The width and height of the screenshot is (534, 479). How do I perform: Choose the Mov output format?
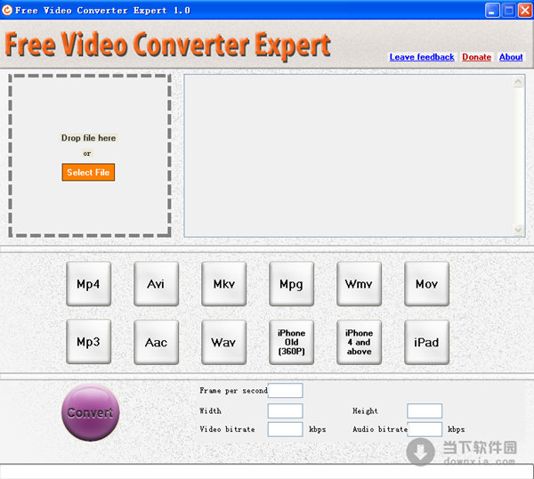click(x=426, y=284)
